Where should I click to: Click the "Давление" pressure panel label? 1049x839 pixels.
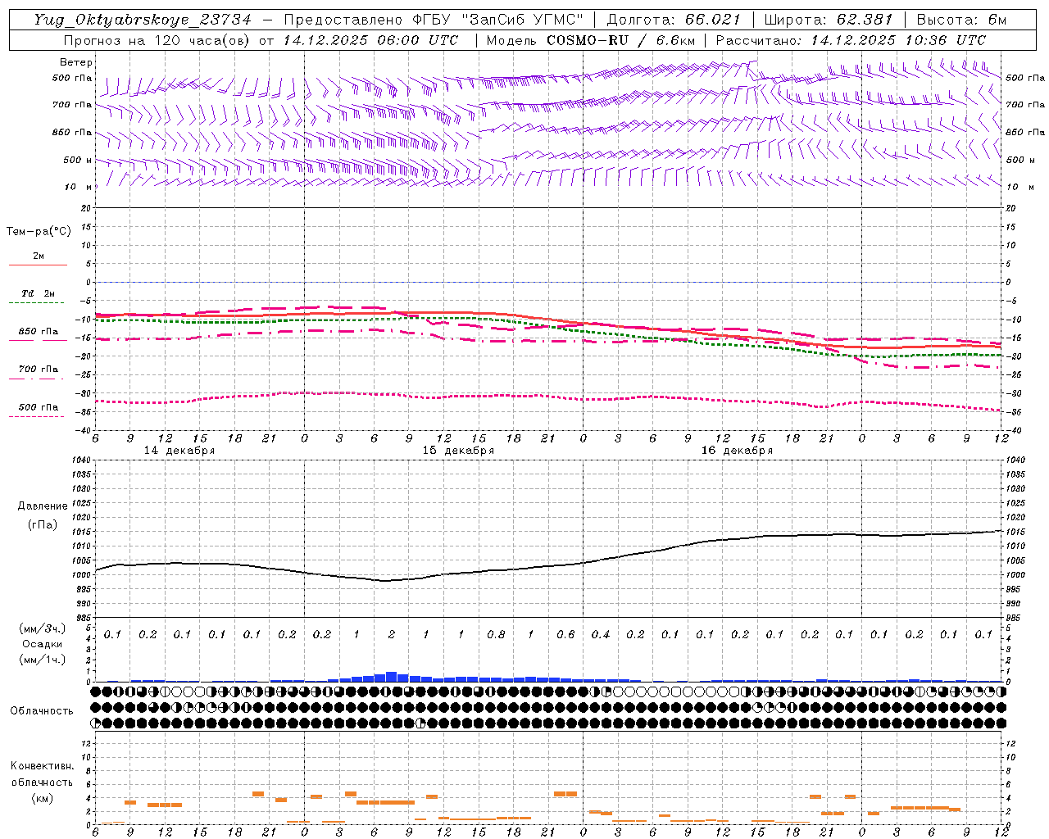click(x=43, y=506)
